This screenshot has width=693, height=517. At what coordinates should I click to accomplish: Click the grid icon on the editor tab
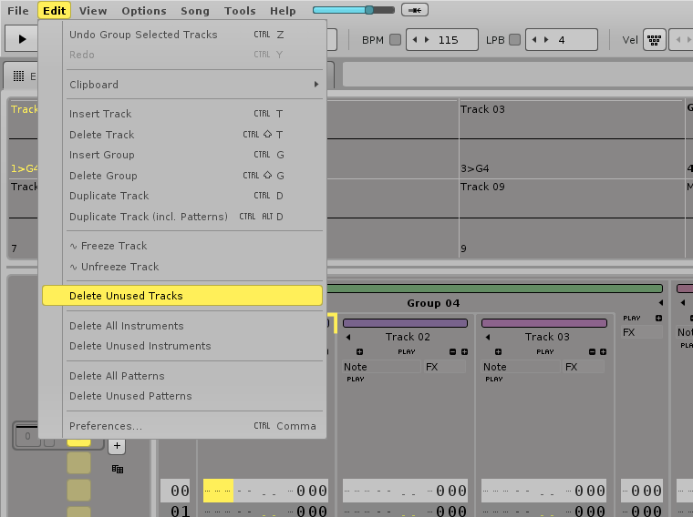point(18,76)
